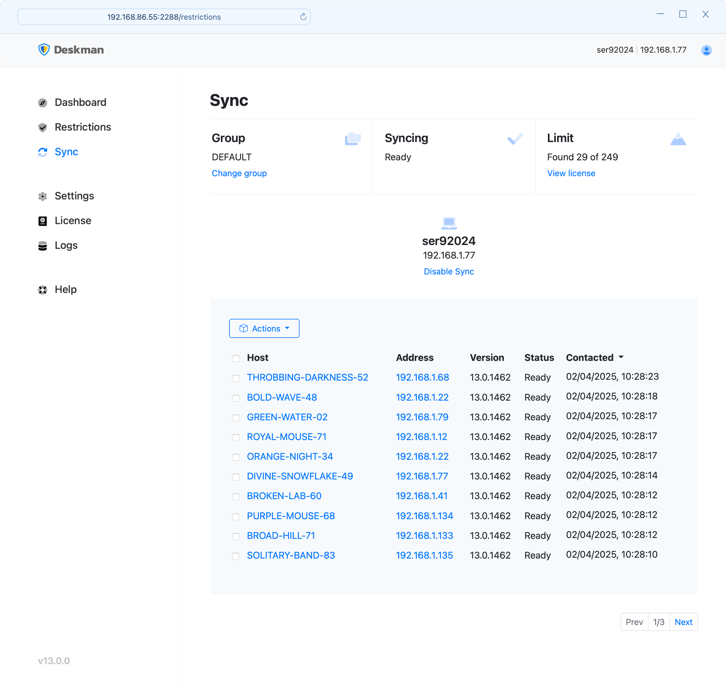Click the Restrictions shield icon in sidebar
The image size is (726, 688).
(43, 127)
